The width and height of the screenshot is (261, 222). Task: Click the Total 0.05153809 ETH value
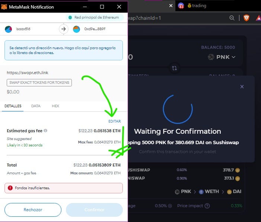pyautogui.click(x=105, y=165)
